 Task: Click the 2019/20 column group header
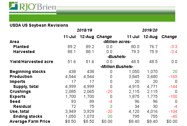click(150, 30)
